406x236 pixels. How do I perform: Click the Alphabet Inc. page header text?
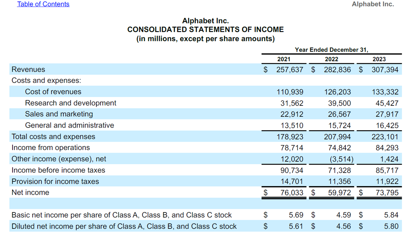click(x=373, y=4)
